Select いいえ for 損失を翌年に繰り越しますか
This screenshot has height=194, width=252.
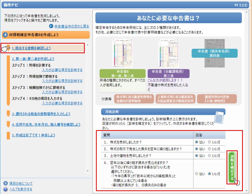(209, 149)
